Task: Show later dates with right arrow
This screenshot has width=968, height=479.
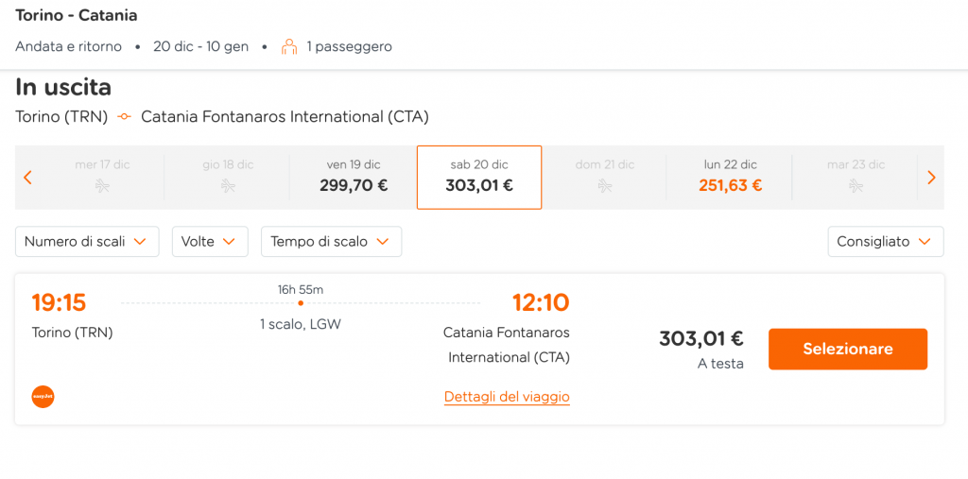Action: [931, 178]
